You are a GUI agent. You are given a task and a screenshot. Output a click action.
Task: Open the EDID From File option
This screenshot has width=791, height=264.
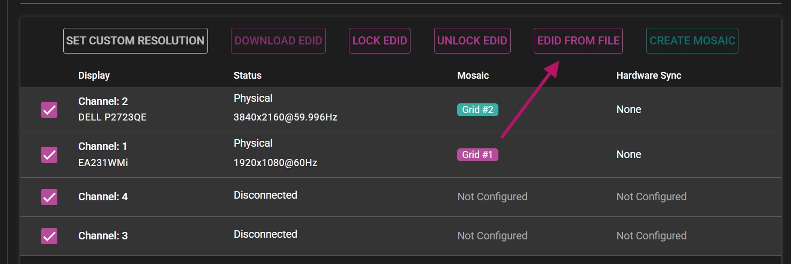point(578,41)
